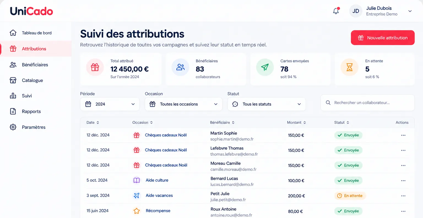The height and width of the screenshot is (218, 423).
Task: Open the Bénéficiaires sidebar section
Action: pyautogui.click(x=36, y=65)
